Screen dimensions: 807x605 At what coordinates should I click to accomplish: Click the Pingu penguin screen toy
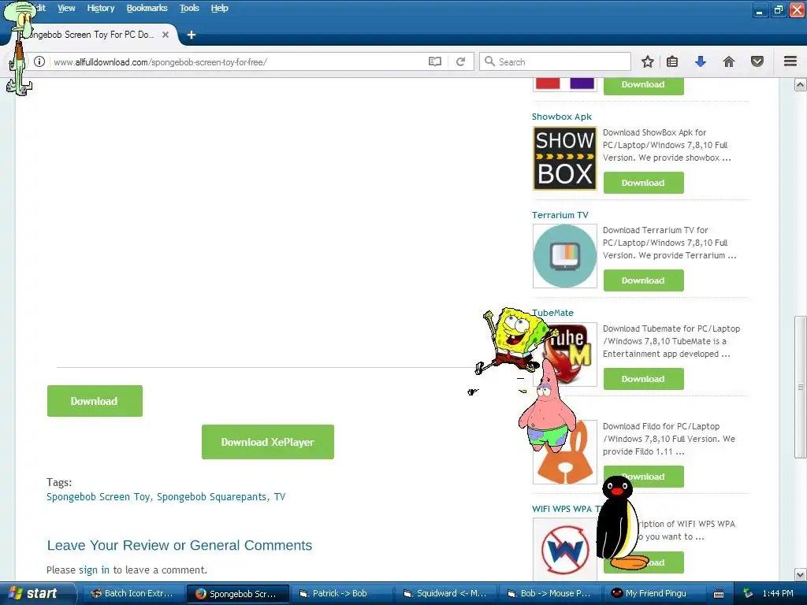click(621, 523)
